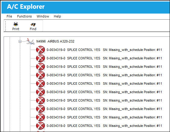Click the toolbar's dotted grip handle

tap(5, 26)
